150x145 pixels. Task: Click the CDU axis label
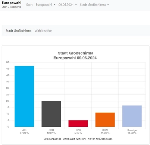51,130
